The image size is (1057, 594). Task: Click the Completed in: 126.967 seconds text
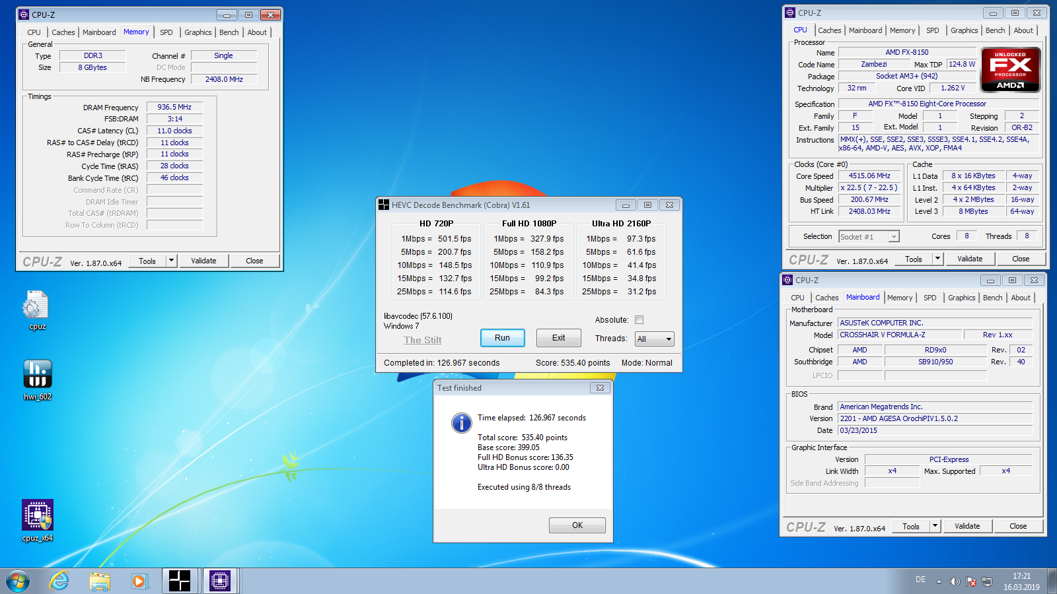click(x=441, y=363)
